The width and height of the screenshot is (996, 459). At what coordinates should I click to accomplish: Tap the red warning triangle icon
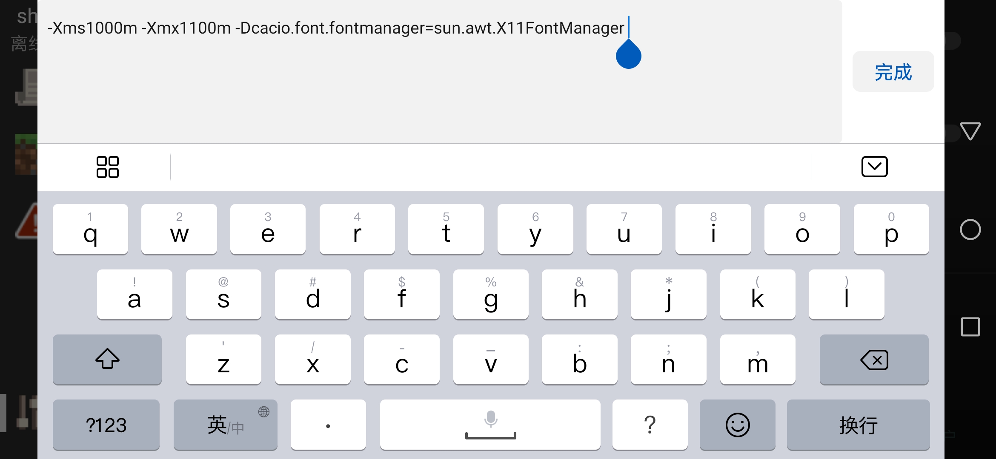click(x=26, y=221)
